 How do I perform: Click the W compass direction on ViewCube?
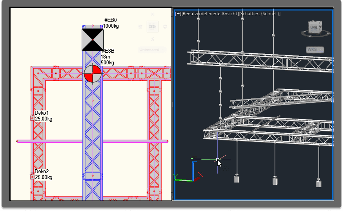tap(140, 27)
